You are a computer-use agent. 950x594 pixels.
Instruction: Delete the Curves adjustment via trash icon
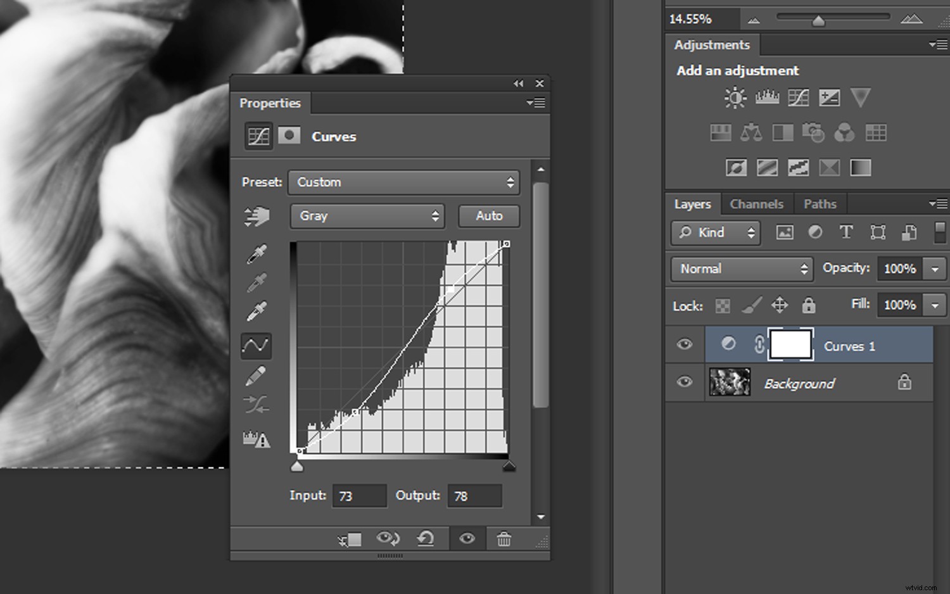503,539
